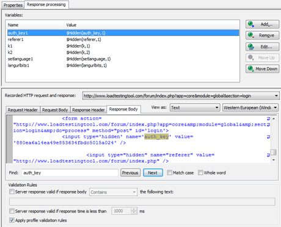Viewport: 281px width, 227px height.
Task: Open the Western European encoding dropdown
Action: (250, 107)
